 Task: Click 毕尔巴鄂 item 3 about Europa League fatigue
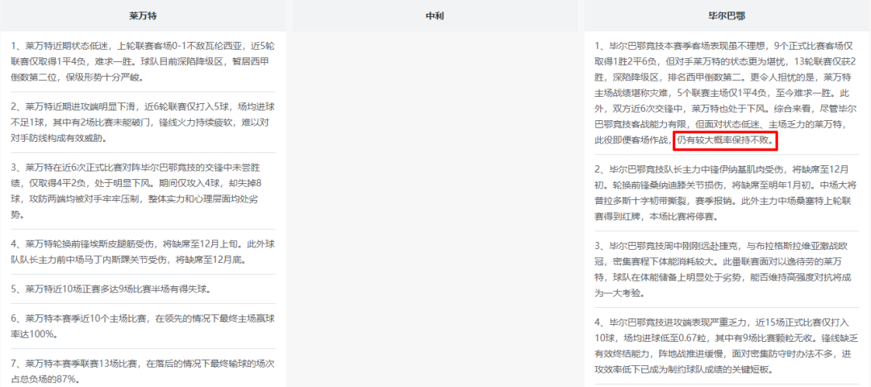726,268
